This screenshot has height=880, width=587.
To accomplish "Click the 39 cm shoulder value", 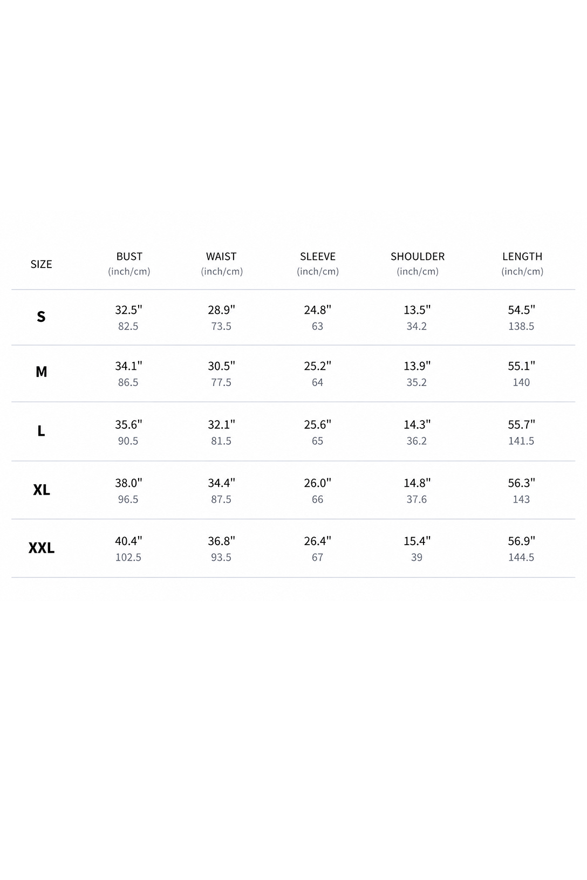I will [x=417, y=558].
